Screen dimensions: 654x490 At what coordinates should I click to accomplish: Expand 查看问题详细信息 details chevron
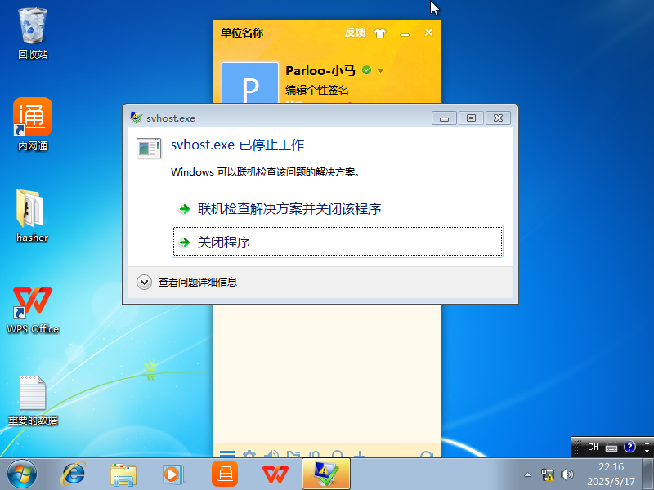pos(145,282)
